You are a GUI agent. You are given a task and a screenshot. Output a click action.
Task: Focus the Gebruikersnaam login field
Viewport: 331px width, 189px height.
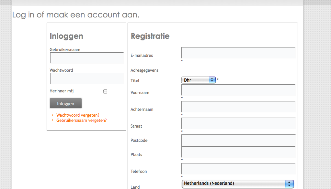click(87, 58)
